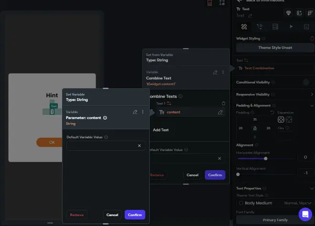
Task: Clear Default Variable Value with the X icon
Action: click(139, 146)
